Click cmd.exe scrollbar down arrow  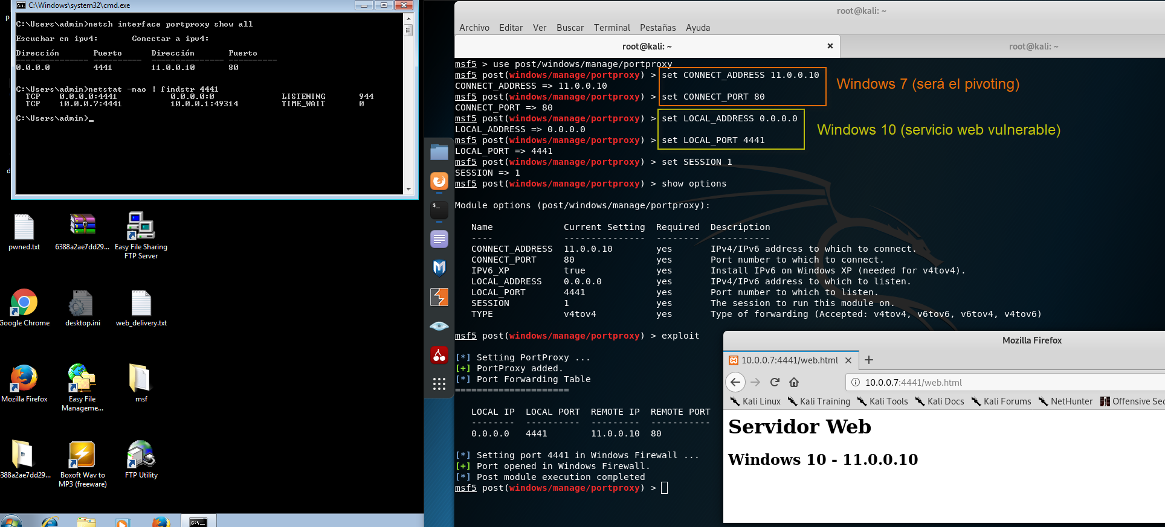[x=408, y=189]
